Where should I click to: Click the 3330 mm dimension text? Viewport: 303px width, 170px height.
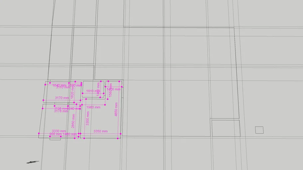tap(59, 131)
